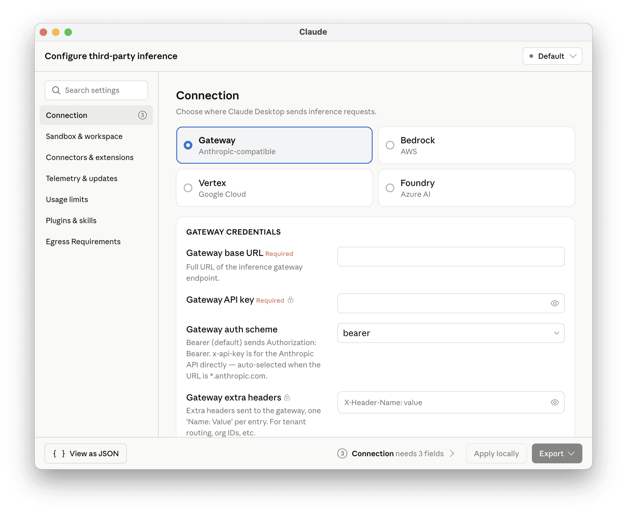Reveal Gateway API key with eye icon
The height and width of the screenshot is (515, 627).
(555, 303)
